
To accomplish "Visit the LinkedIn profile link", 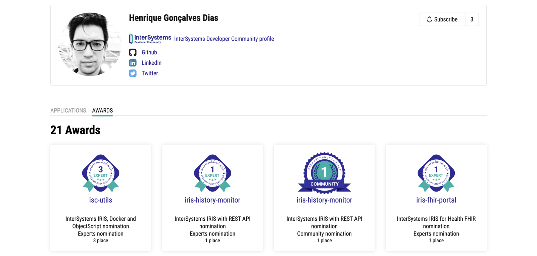I will pos(151,63).
